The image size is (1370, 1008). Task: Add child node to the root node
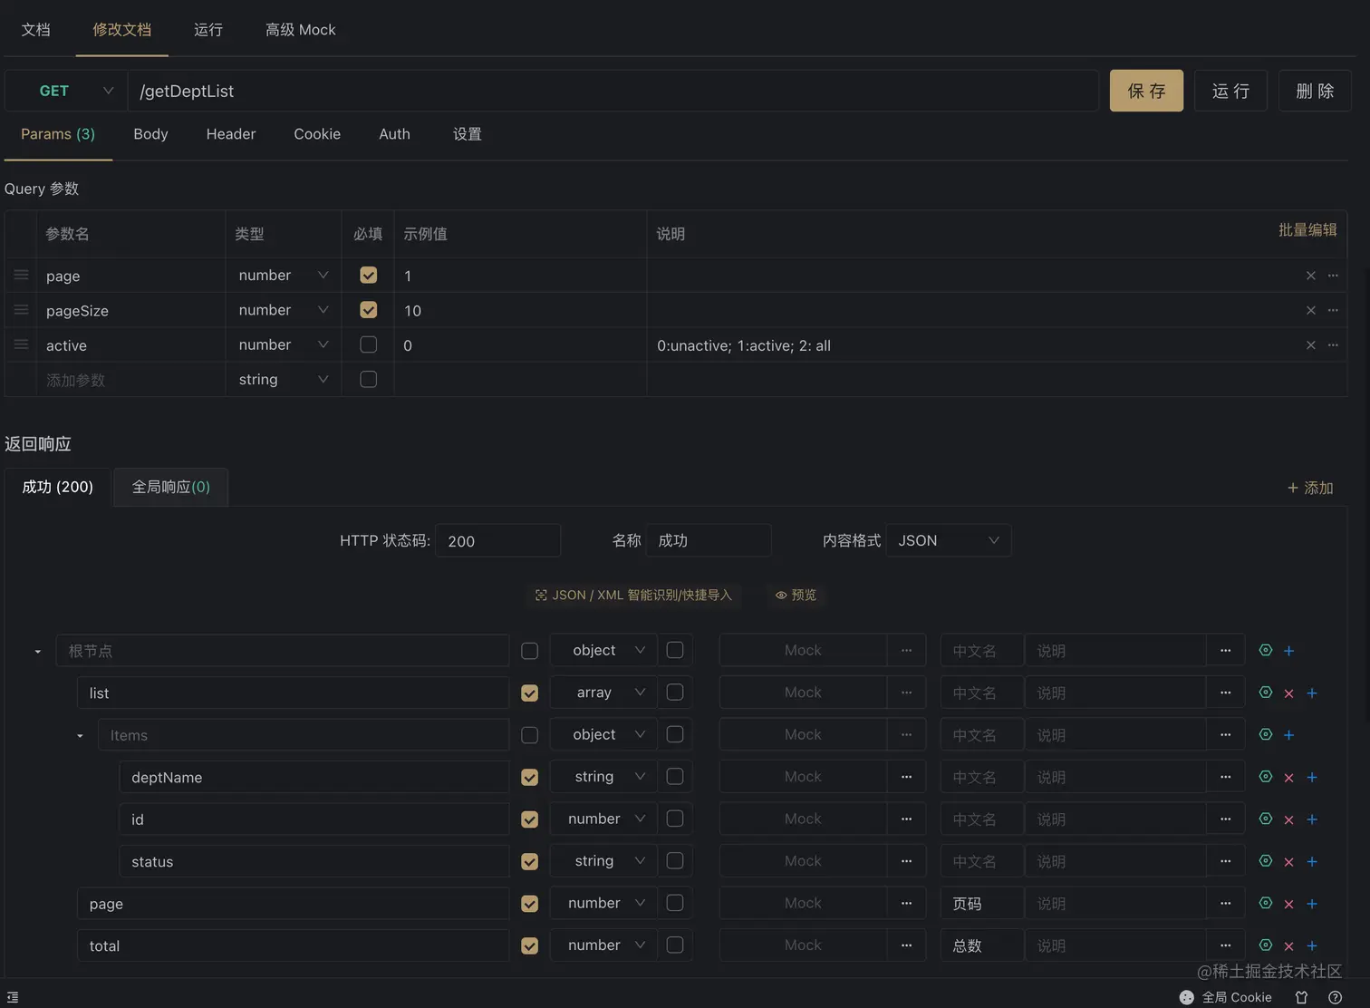(1288, 651)
